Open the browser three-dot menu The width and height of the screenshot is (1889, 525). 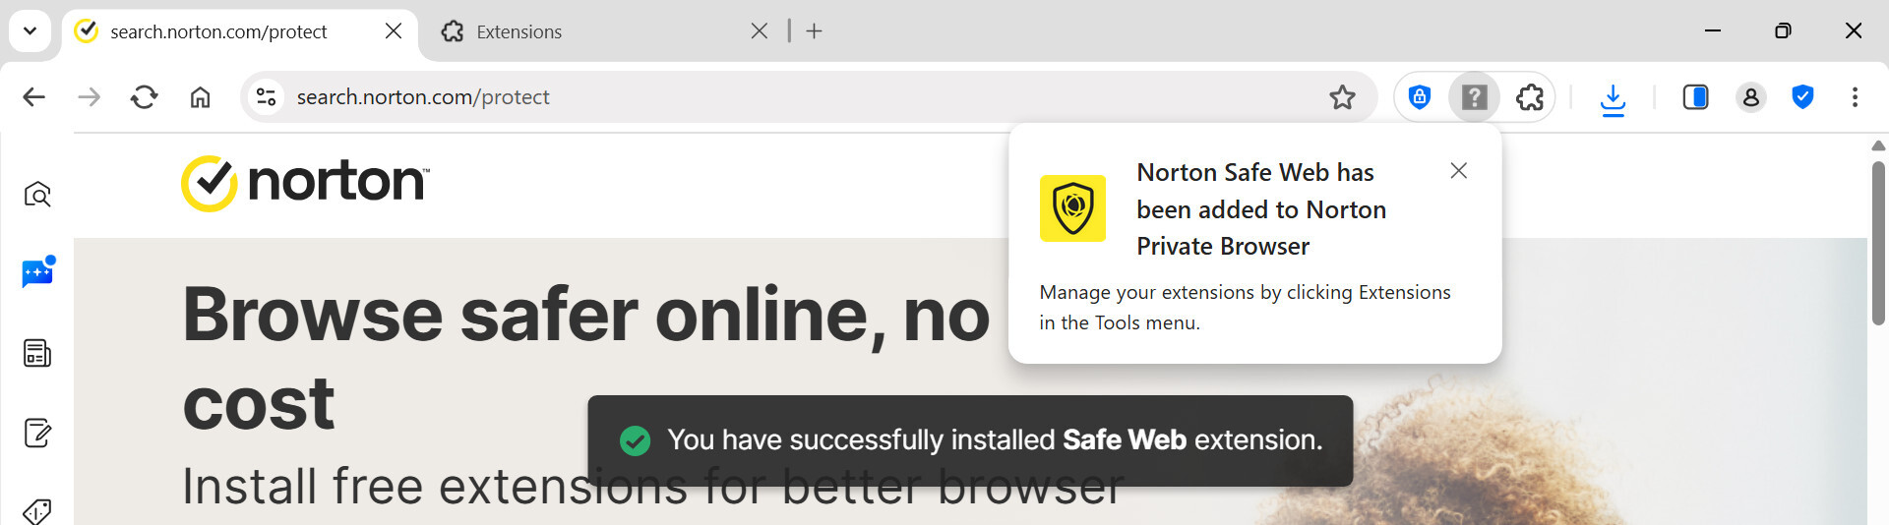click(1855, 97)
